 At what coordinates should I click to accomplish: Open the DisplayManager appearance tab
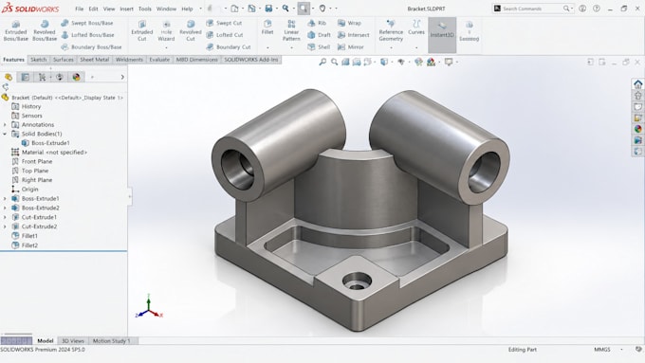76,77
